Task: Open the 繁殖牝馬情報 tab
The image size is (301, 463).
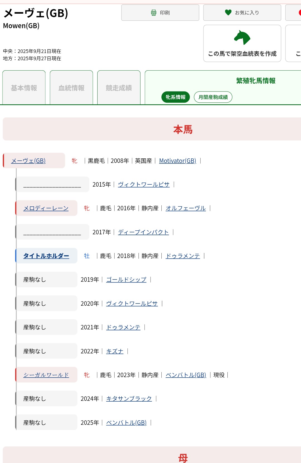Action: pyautogui.click(x=256, y=81)
